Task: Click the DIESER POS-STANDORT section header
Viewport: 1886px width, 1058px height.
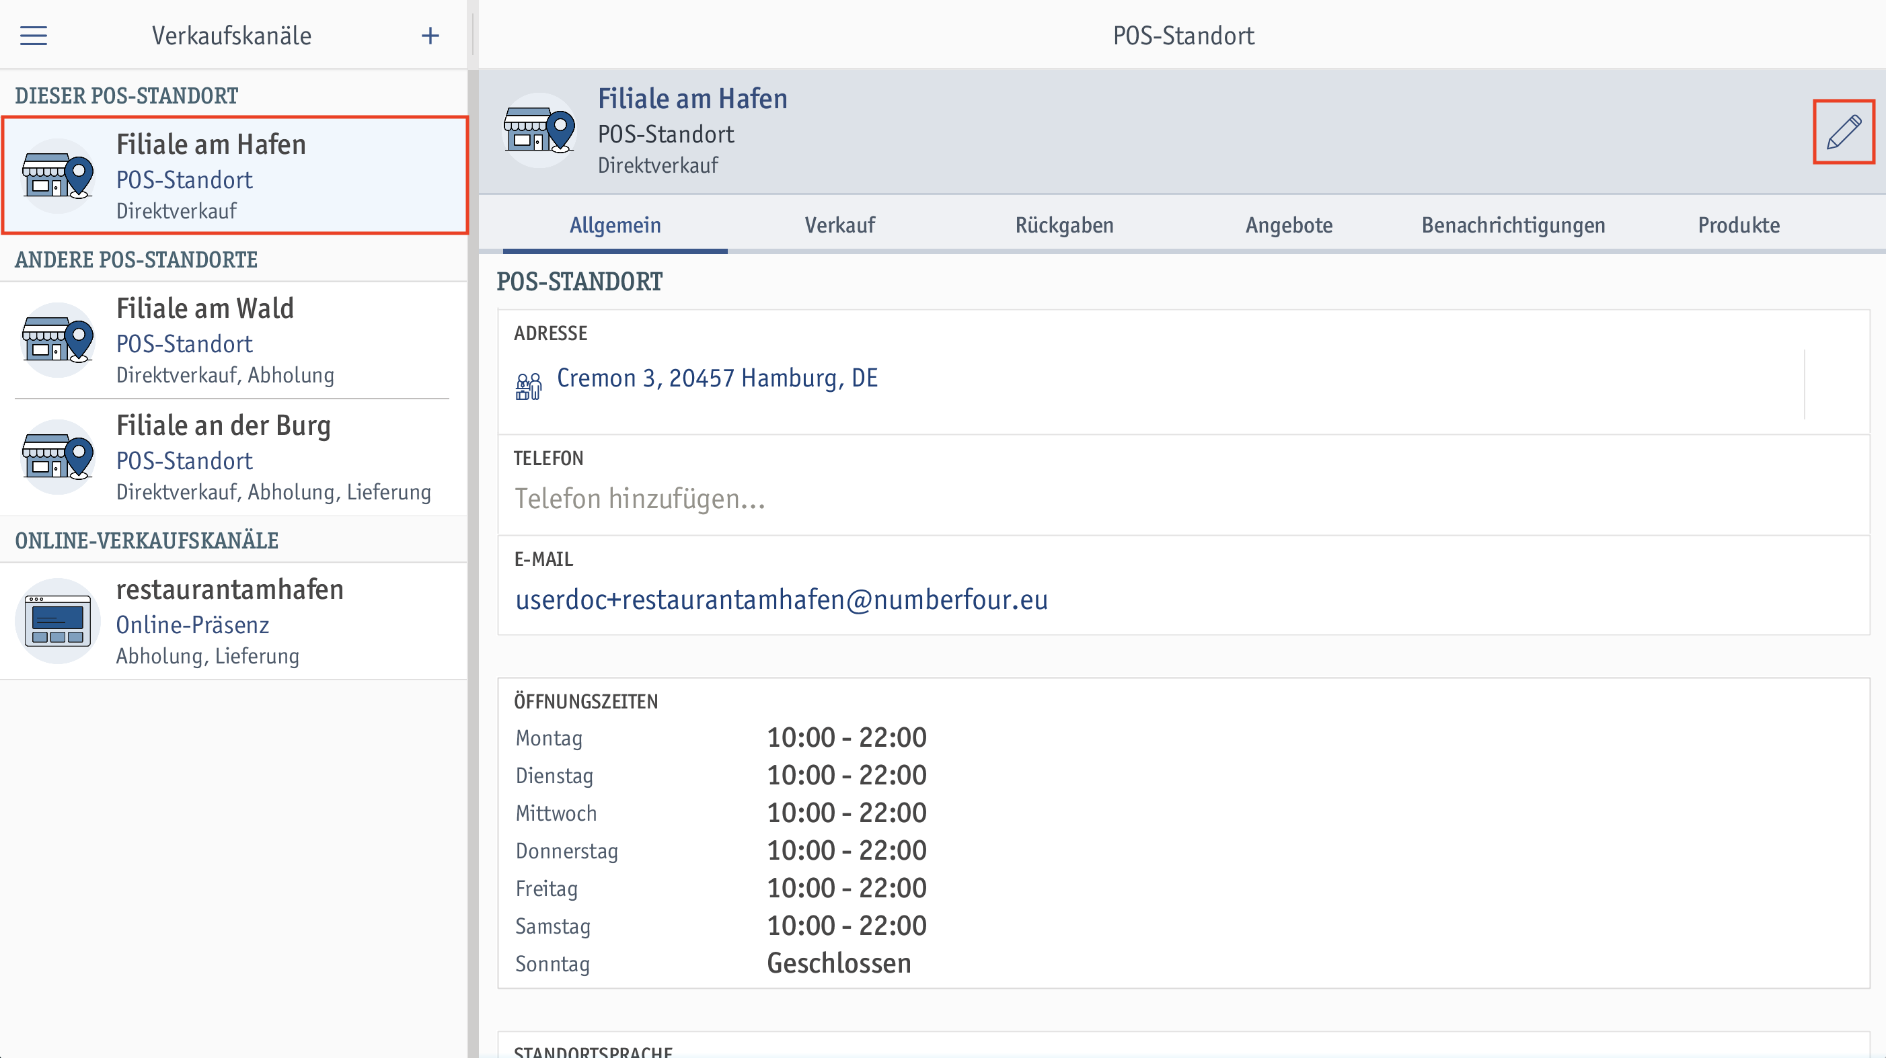Action: click(126, 96)
